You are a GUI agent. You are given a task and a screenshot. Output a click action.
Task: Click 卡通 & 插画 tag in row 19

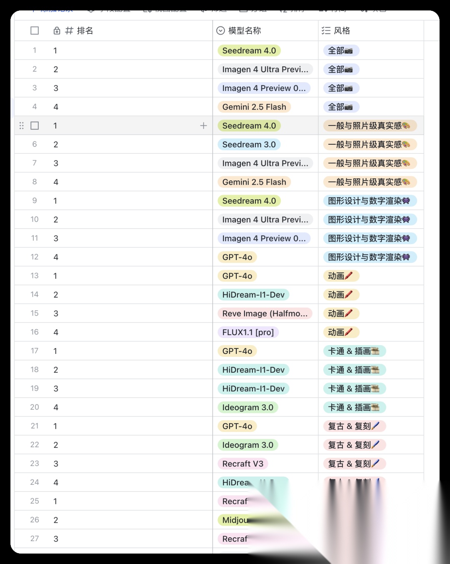click(x=354, y=388)
